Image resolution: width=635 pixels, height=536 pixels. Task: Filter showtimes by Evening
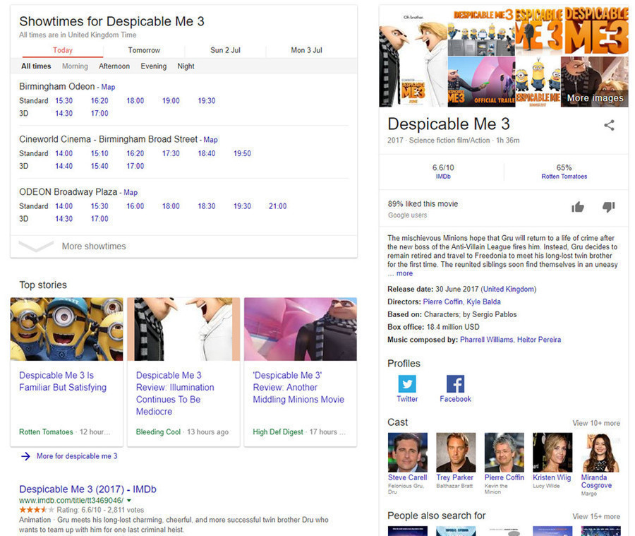click(154, 66)
